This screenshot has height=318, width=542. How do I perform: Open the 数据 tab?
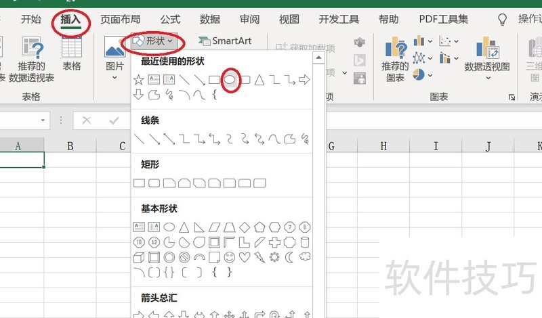pos(210,19)
